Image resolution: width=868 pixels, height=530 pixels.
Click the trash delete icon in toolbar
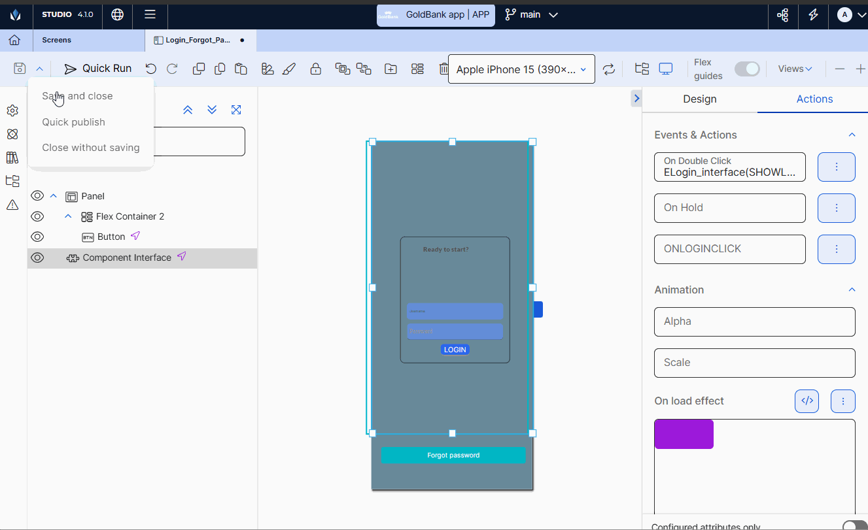(x=443, y=69)
